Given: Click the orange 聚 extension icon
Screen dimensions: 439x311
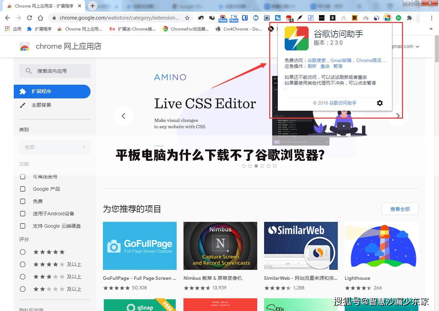Looking at the screenshot, I should pyautogui.click(x=355, y=18).
